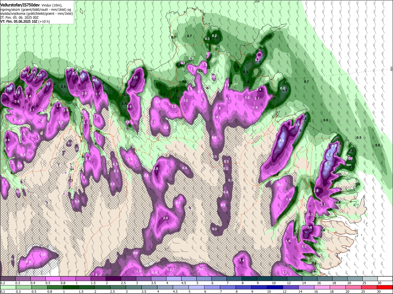This screenshot has height=294, width=393.
Task: Select snow scale swatch between 20 and 25
Action: click(x=356, y=278)
